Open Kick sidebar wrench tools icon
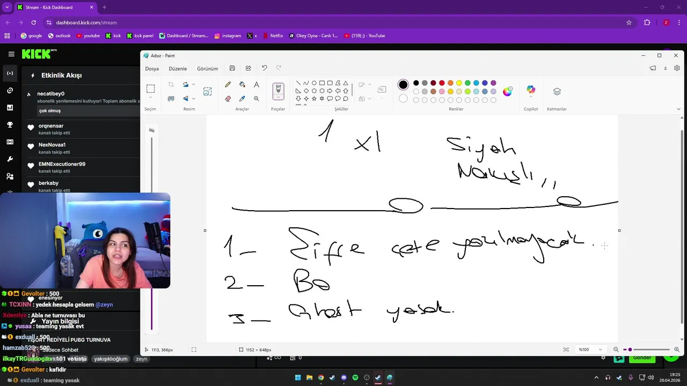The width and height of the screenshot is (687, 386). point(10,159)
